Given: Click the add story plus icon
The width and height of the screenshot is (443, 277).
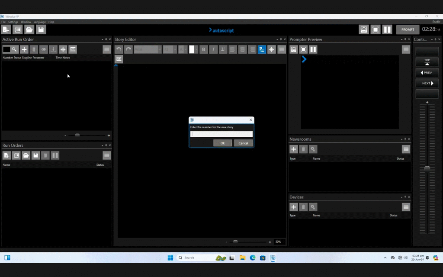Looking at the screenshot, I should (x=25, y=49).
